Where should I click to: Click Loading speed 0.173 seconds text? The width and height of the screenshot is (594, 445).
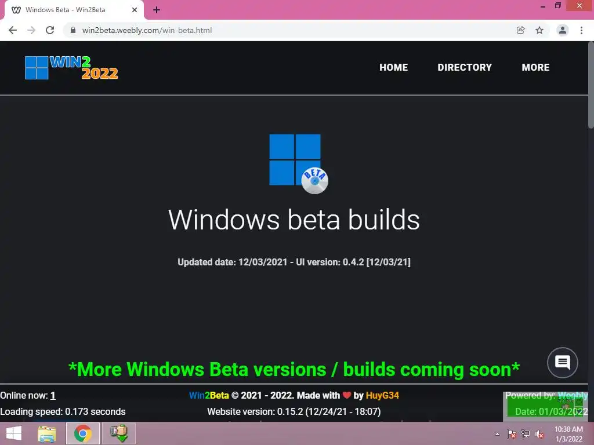tap(63, 412)
